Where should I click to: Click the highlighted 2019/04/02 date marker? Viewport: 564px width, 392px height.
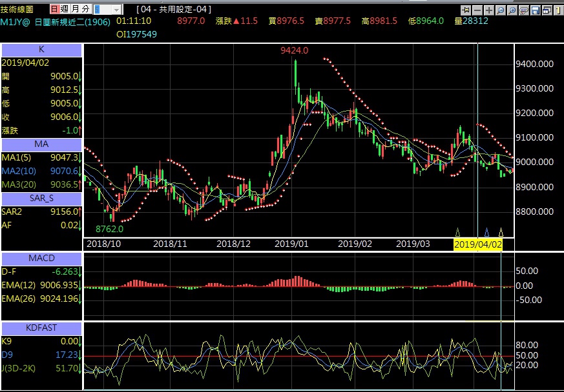pyautogui.click(x=477, y=244)
